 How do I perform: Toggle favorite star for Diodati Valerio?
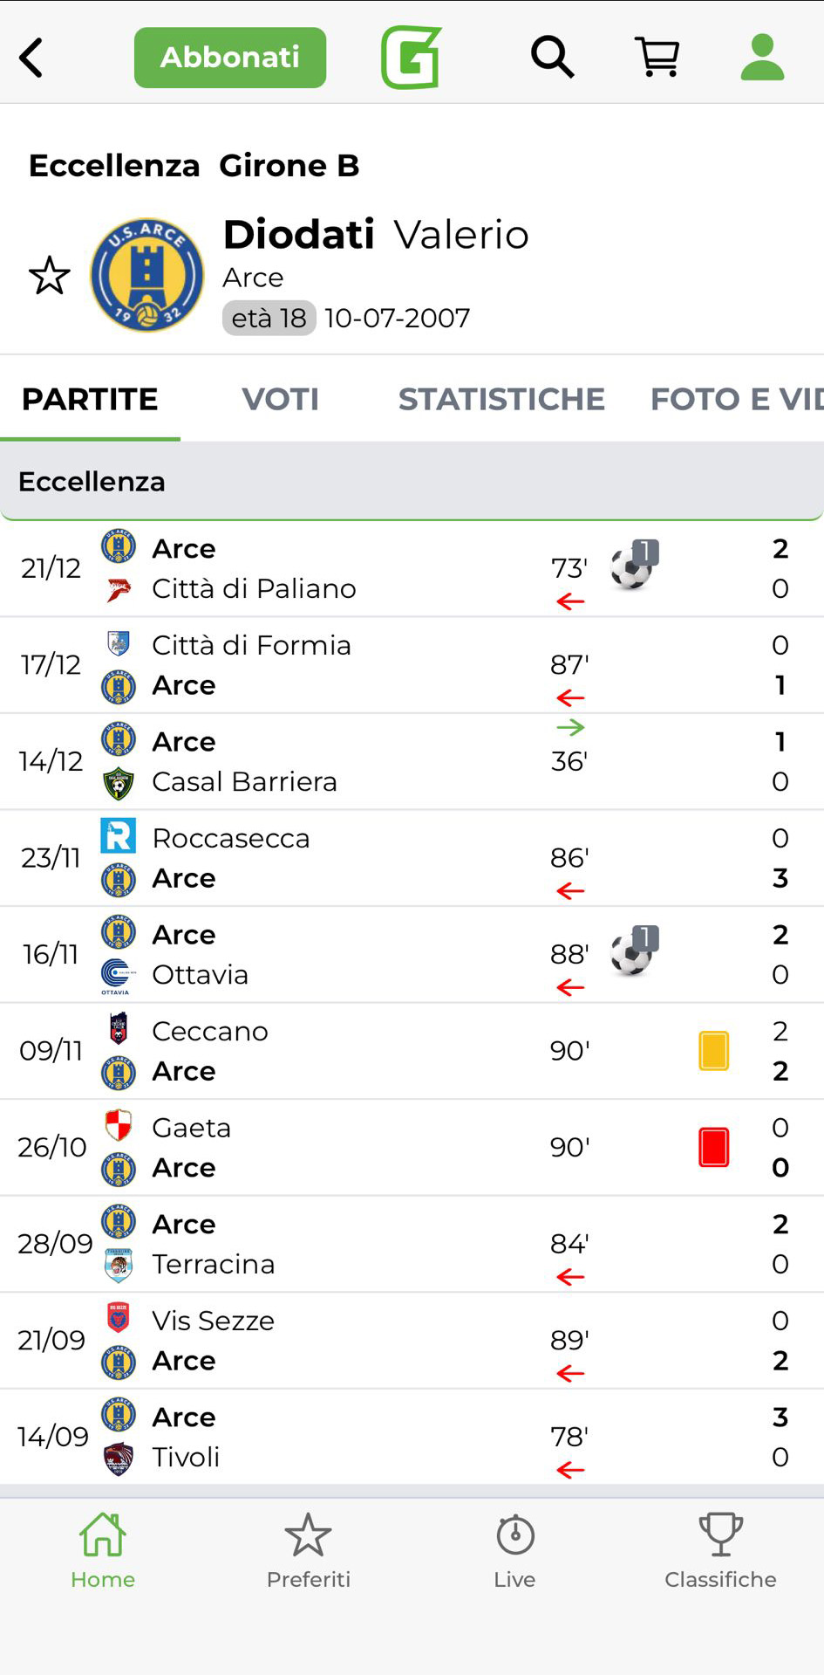tap(50, 276)
